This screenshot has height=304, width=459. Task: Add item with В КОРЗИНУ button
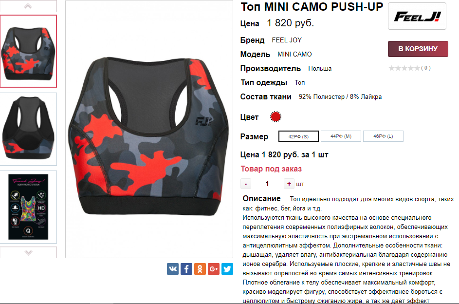(x=418, y=49)
